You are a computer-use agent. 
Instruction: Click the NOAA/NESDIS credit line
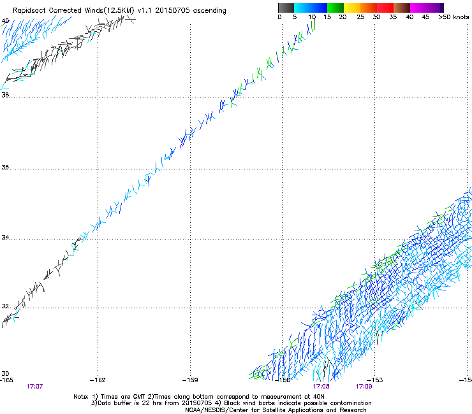coord(276,410)
